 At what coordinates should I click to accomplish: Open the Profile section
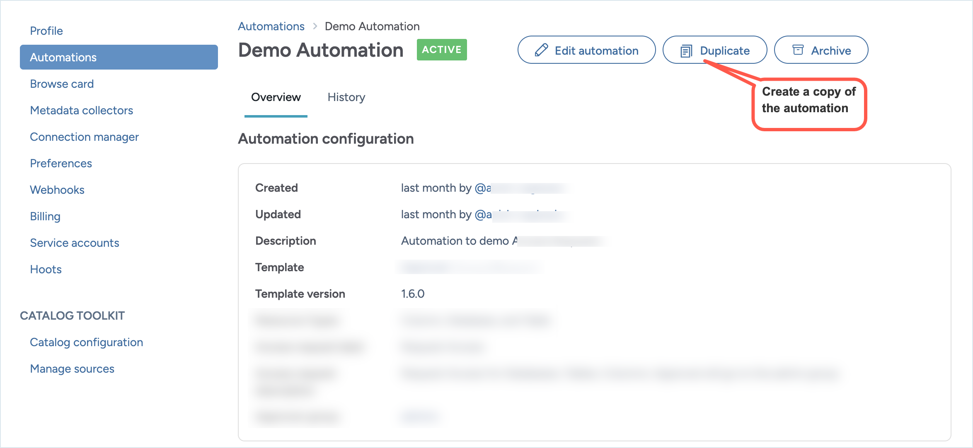46,30
